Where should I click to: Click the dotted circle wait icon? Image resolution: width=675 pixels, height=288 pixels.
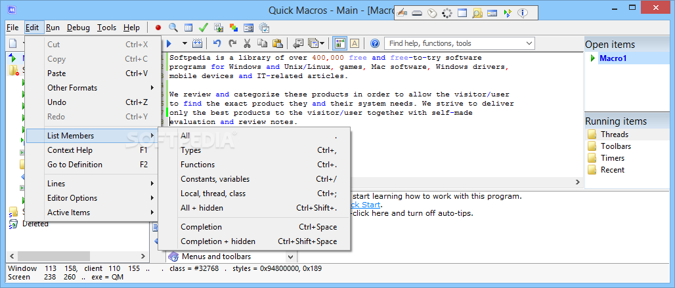coord(447,13)
